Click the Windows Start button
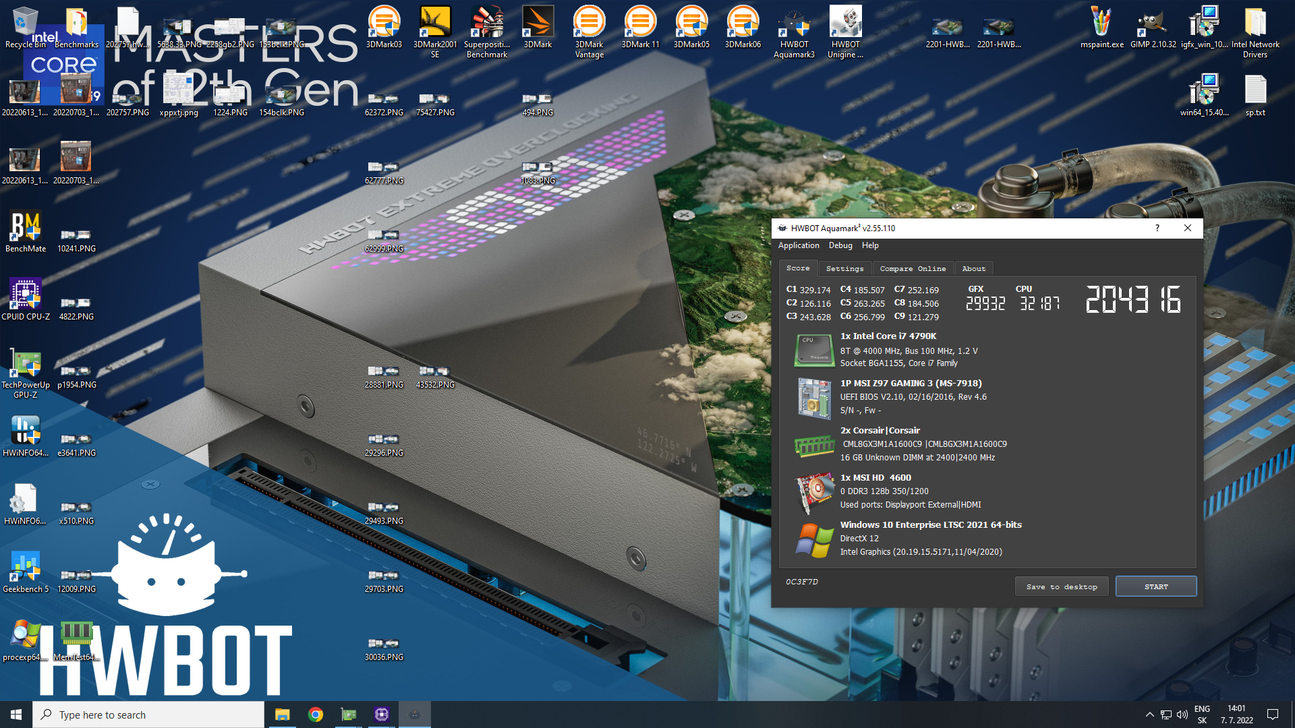Image resolution: width=1295 pixels, height=728 pixels. [x=16, y=715]
